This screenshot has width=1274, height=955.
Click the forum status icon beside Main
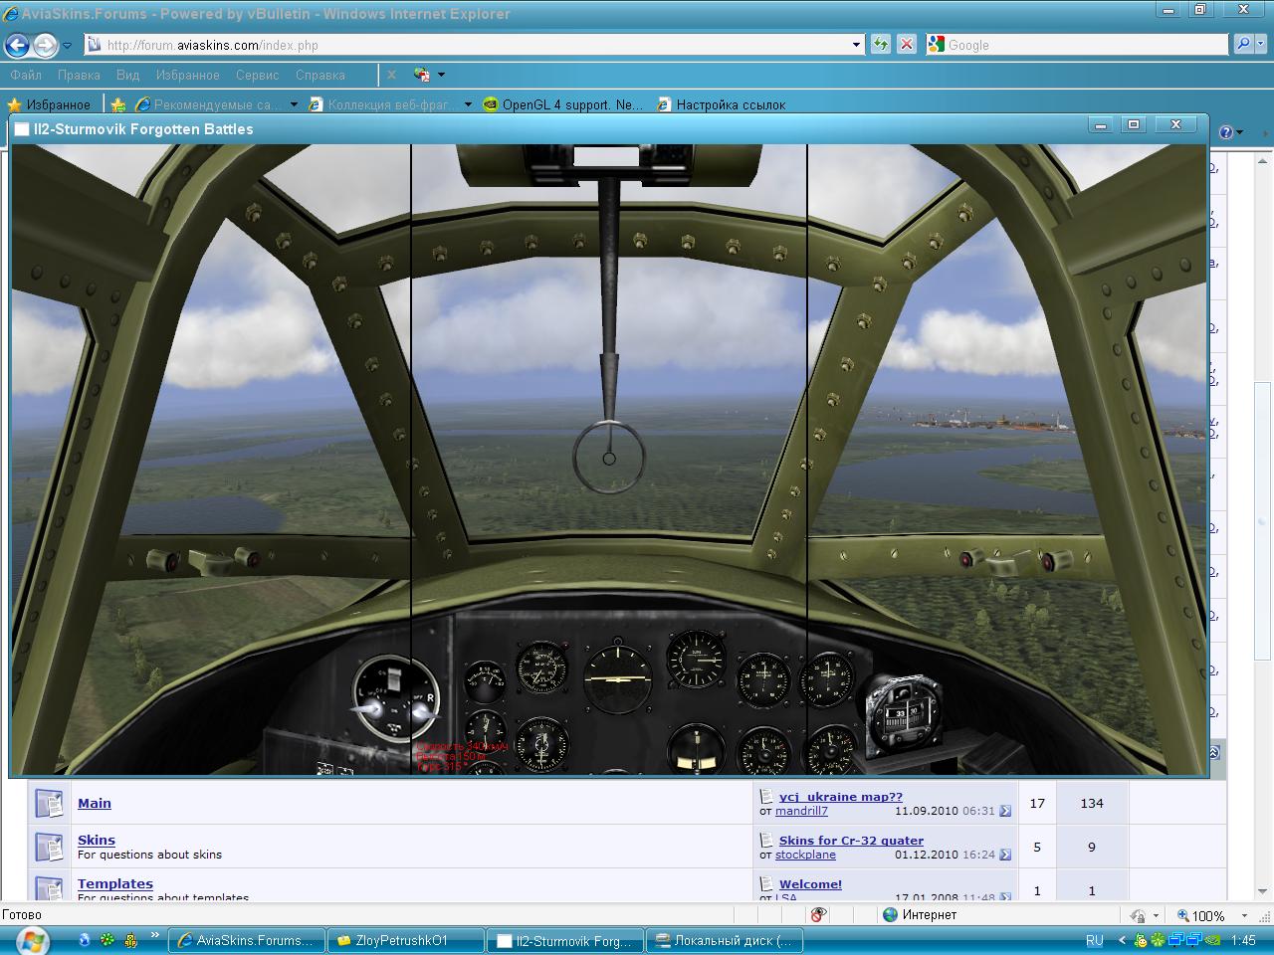(49, 803)
